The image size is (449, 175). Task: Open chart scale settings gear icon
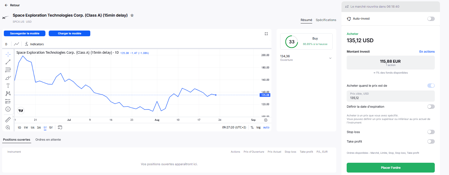click(x=266, y=120)
